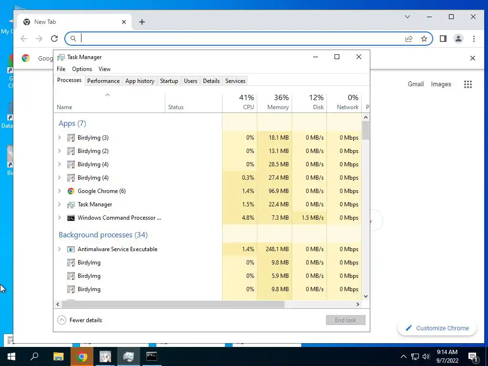Expand the BirdyImg (2) process group
488x366 pixels.
[x=60, y=151]
